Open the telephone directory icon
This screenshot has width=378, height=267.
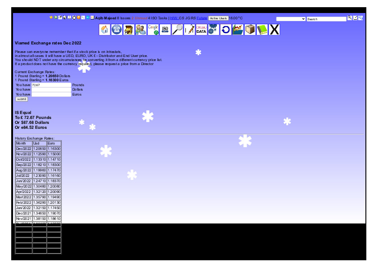point(117,30)
